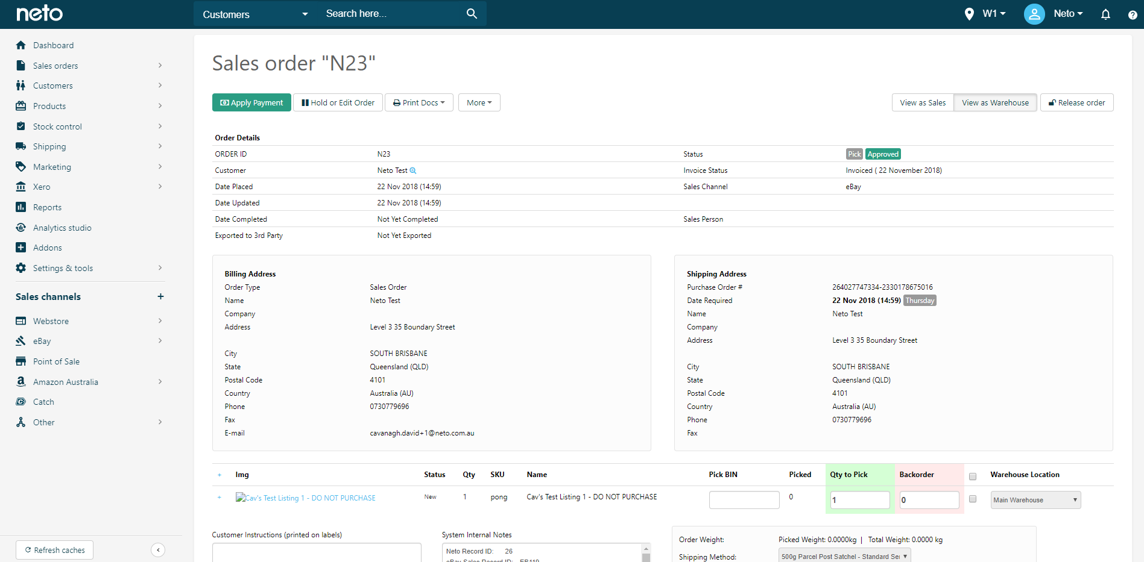The width and height of the screenshot is (1144, 562).
Task: Open Cav's Test Listing 1 image link
Action: [305, 498]
